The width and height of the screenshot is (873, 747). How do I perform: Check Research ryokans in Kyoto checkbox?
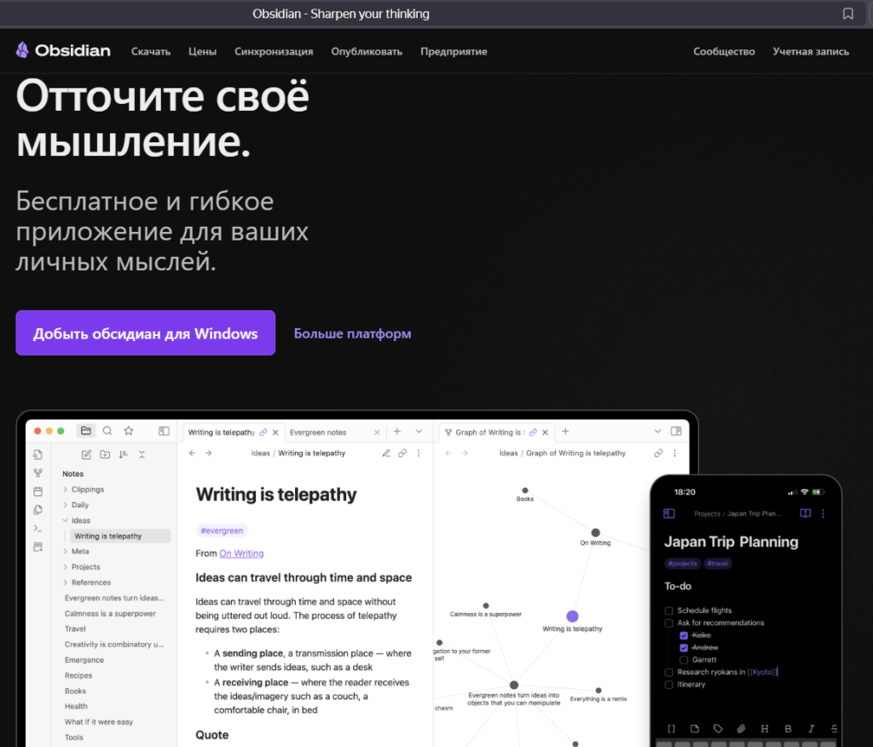coord(668,672)
